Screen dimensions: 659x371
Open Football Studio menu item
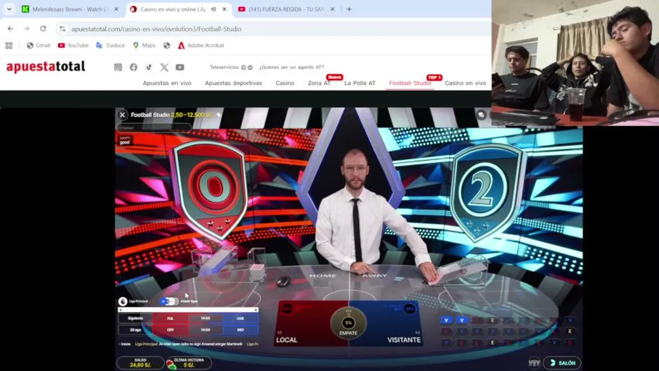(410, 83)
